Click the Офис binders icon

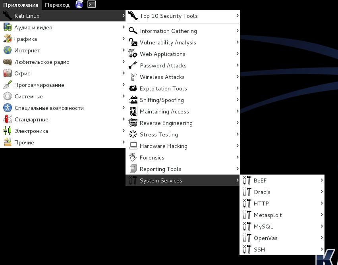tap(8, 73)
